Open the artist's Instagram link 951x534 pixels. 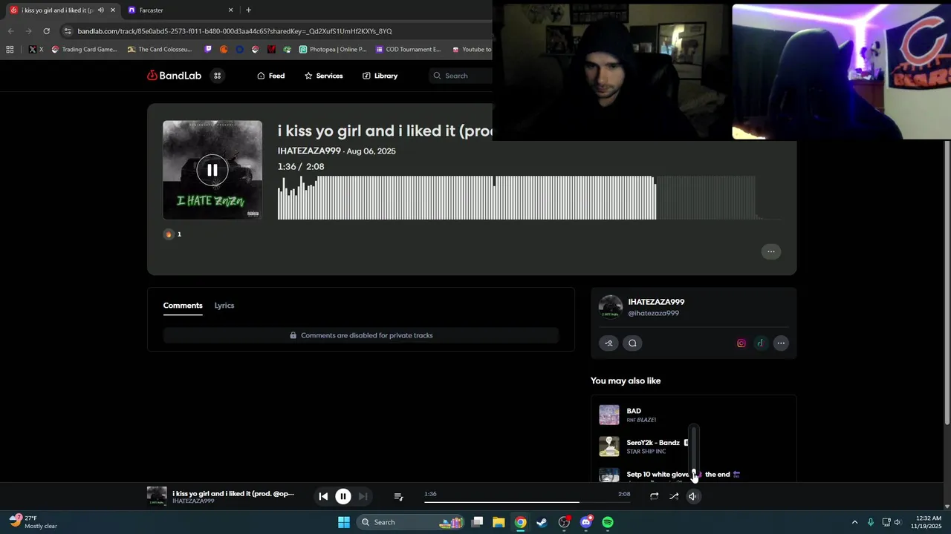point(741,343)
